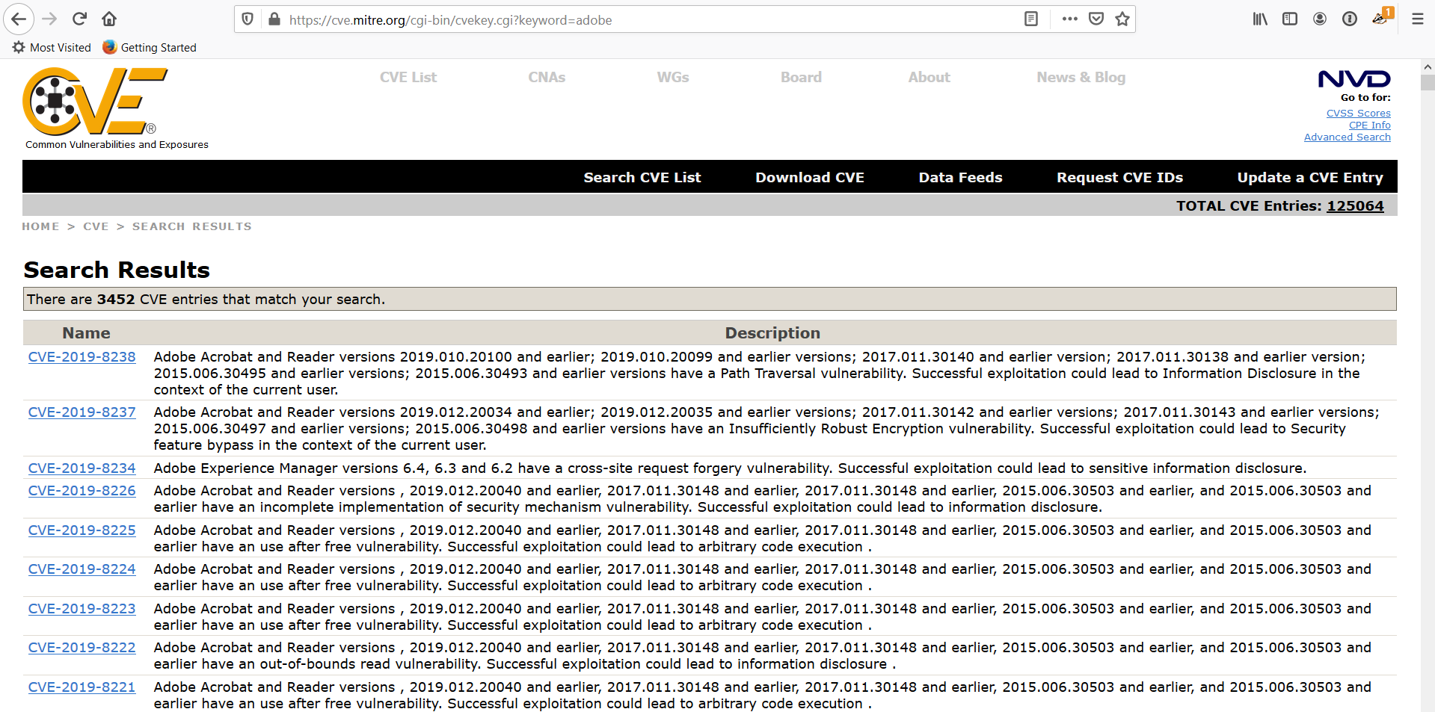The width and height of the screenshot is (1435, 712).
Task: Click the NVD logo
Action: tap(1354, 79)
